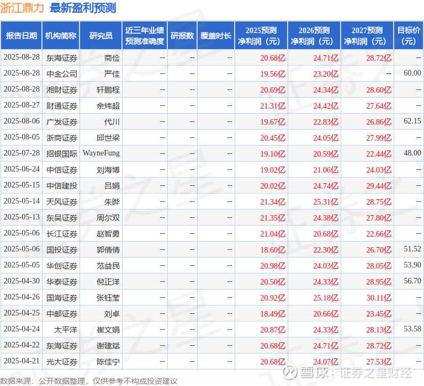Select 华创证券 institution cell
The width and height of the screenshot is (424, 386).
62,266
